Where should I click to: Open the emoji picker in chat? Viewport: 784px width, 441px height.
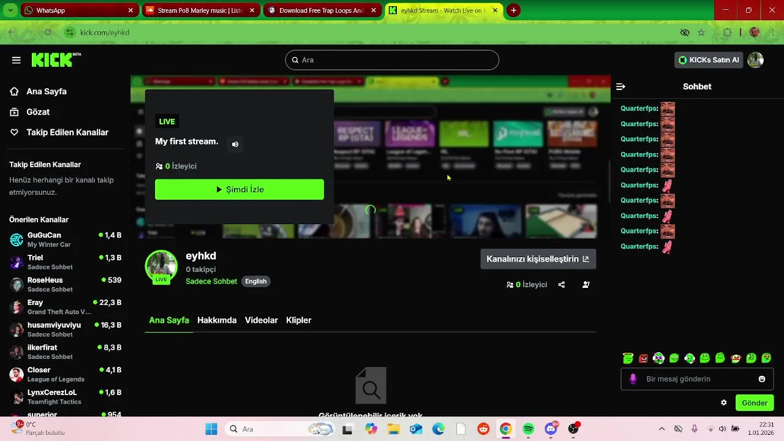coord(762,379)
